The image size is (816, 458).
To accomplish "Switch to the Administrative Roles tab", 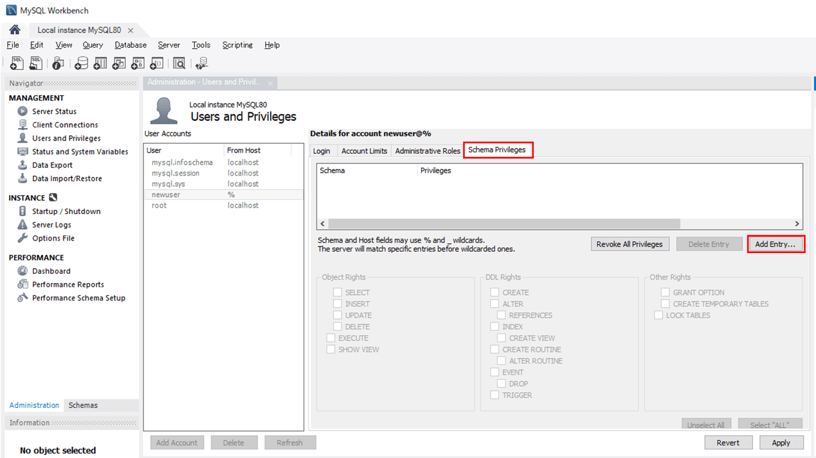I will [428, 151].
